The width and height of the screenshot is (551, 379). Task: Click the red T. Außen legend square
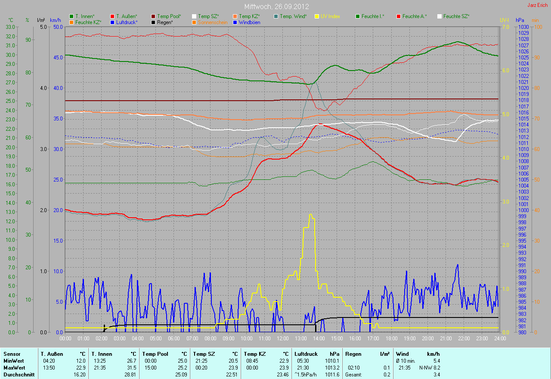112,16
